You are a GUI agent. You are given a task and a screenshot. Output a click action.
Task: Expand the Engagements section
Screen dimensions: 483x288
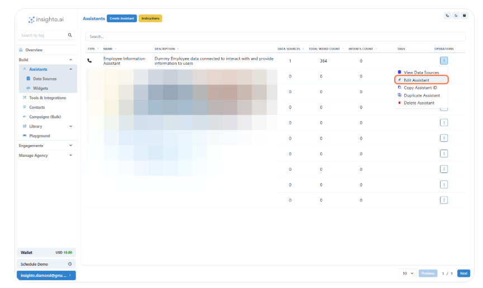46,146
